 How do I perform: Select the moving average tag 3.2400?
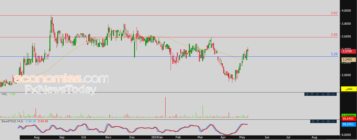coord(348,59)
